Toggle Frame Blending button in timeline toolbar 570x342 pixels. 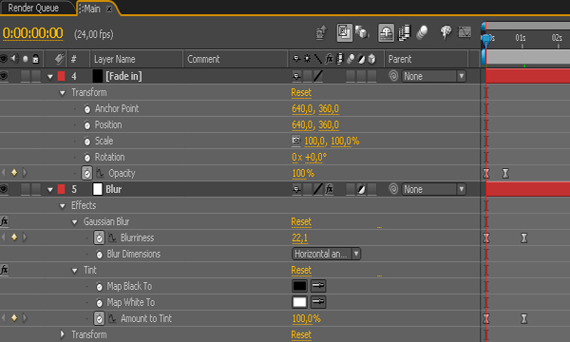(x=405, y=32)
